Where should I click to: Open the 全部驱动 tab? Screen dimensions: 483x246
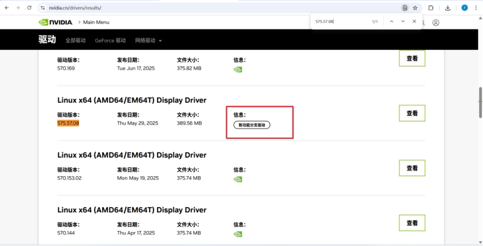pos(76,40)
